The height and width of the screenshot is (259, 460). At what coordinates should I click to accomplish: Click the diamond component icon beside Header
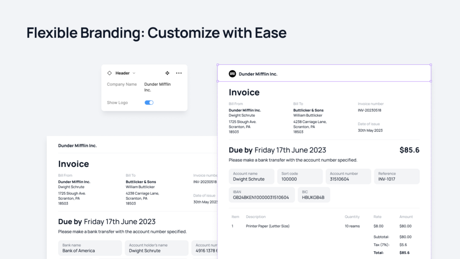[109, 73]
